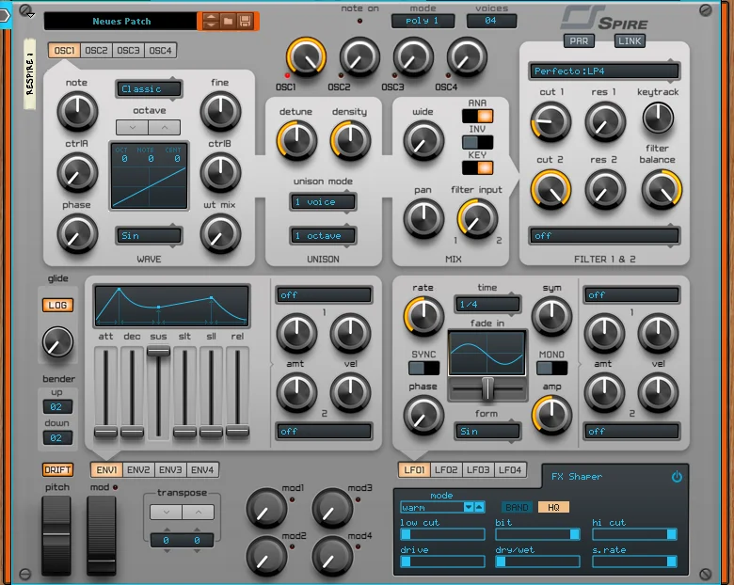Toggle the ANA switch
The width and height of the screenshot is (734, 585).
coord(477,116)
